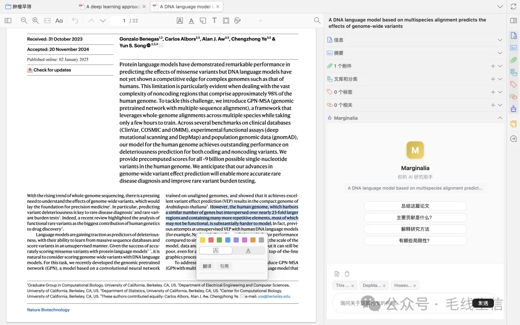Screen dimensions: 520x325
Task: Jump to Info section via side rail
Action: 513,36
